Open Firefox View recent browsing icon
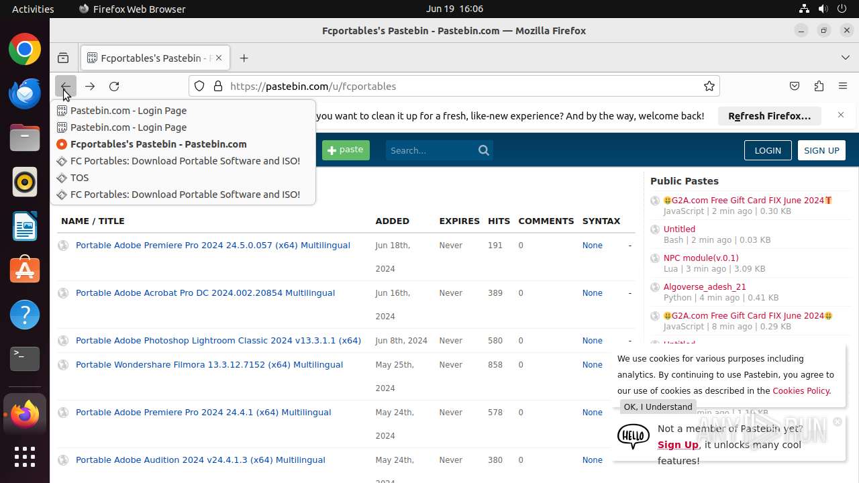 tap(63, 58)
